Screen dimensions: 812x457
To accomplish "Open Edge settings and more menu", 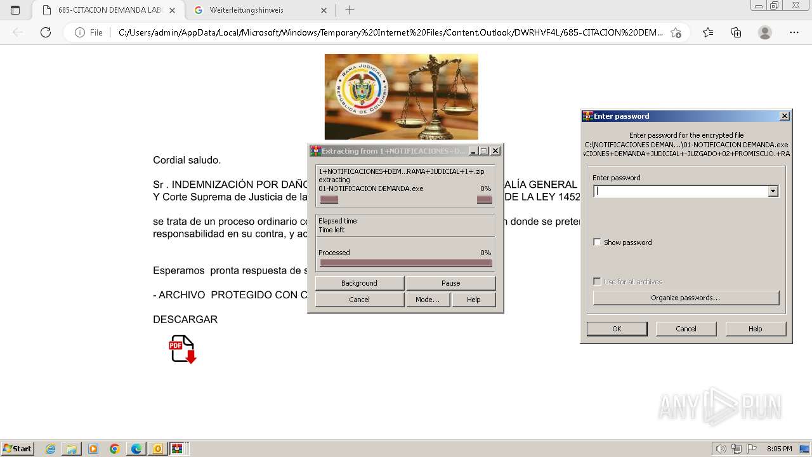I will point(794,32).
